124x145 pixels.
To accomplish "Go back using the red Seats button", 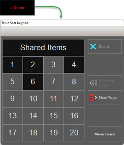I will 17,8.
